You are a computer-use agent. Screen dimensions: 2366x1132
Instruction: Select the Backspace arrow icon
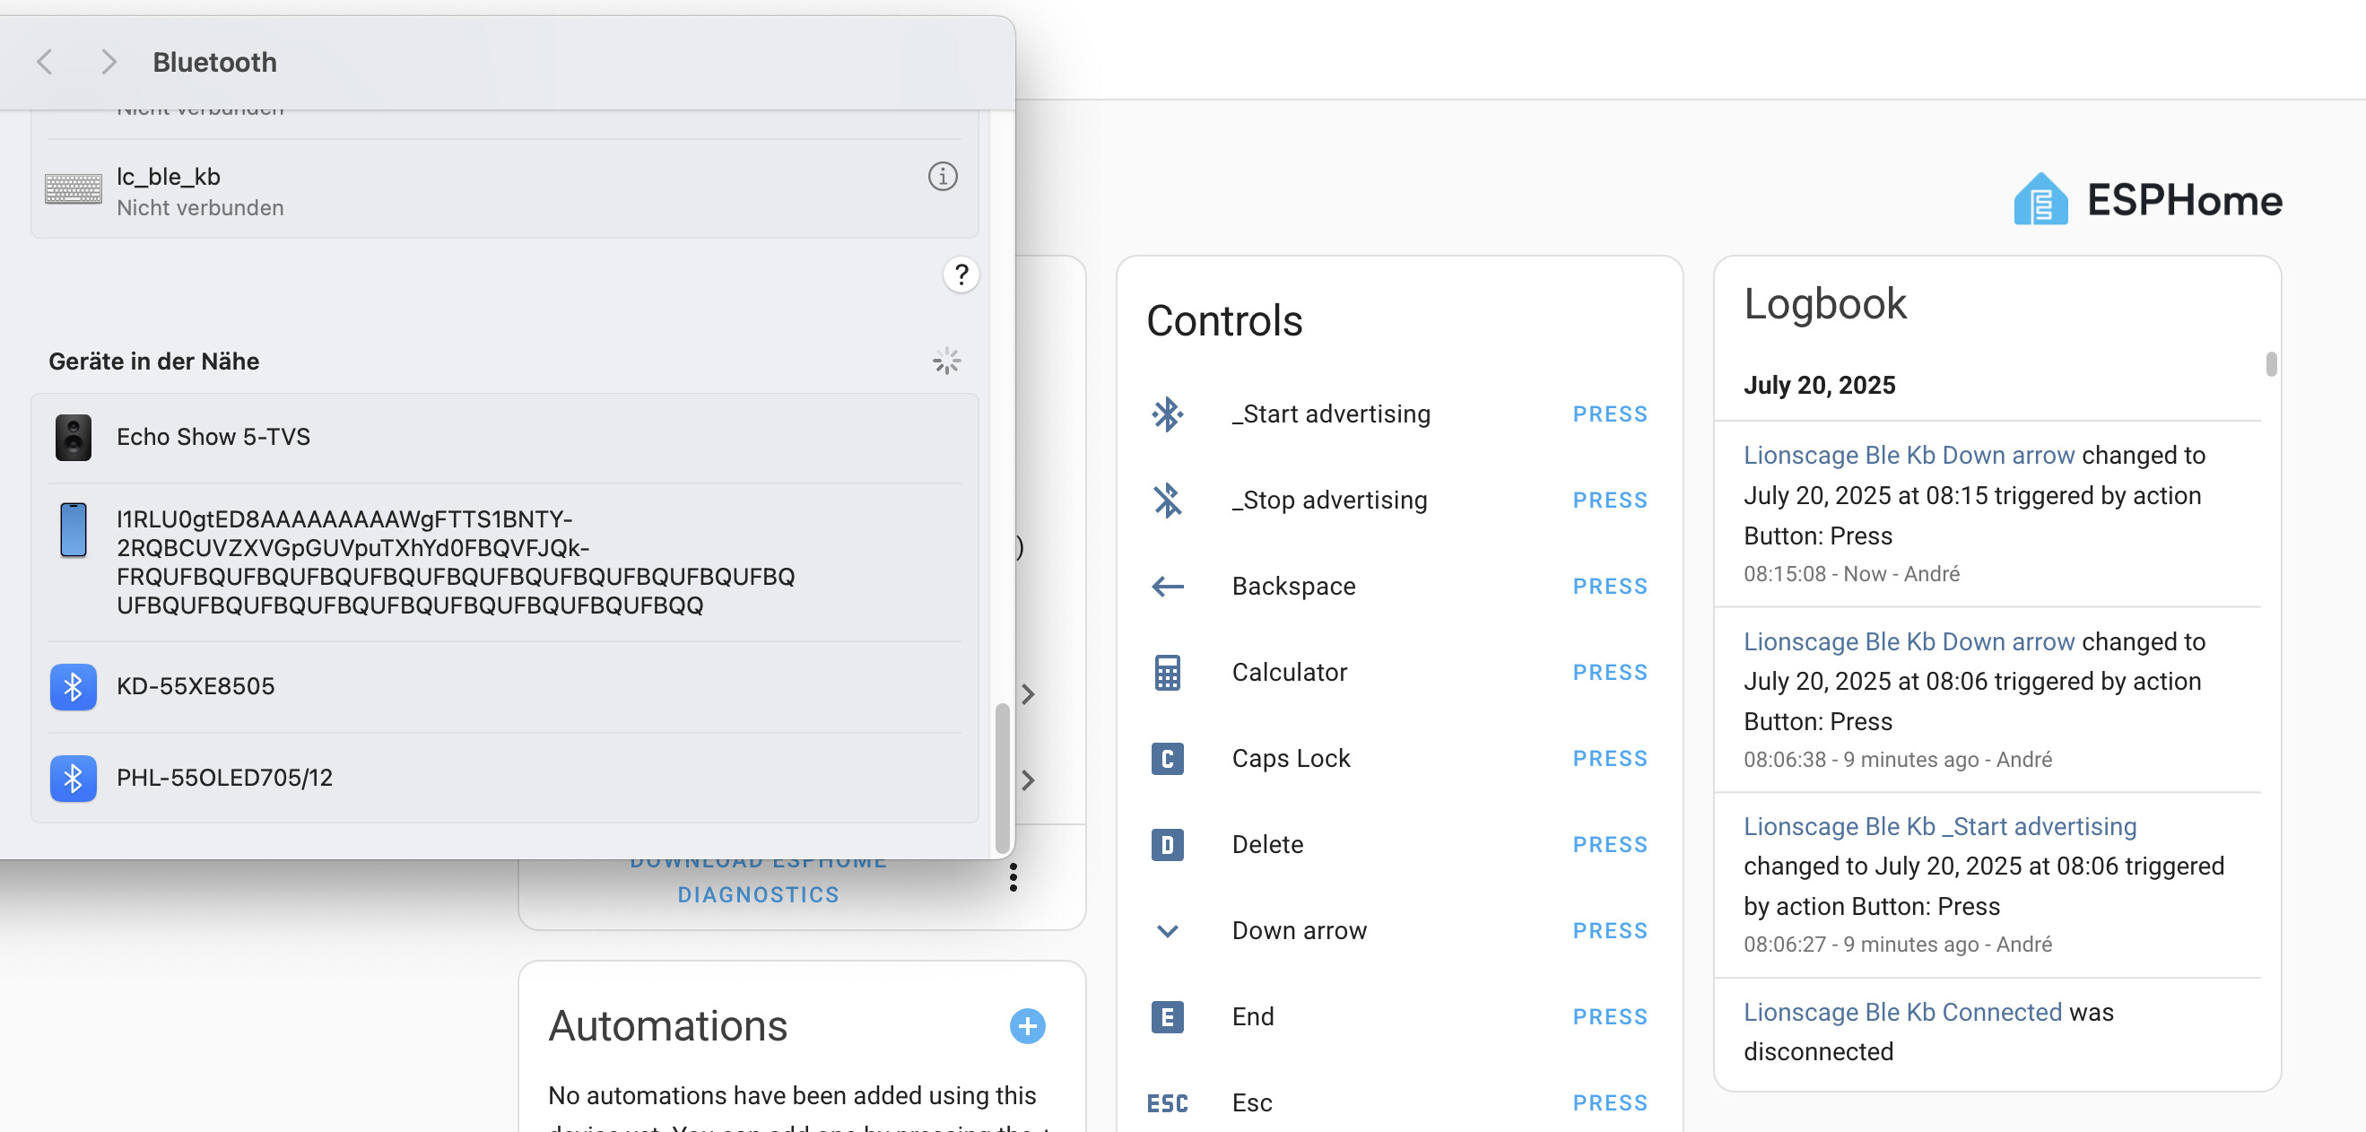point(1167,587)
